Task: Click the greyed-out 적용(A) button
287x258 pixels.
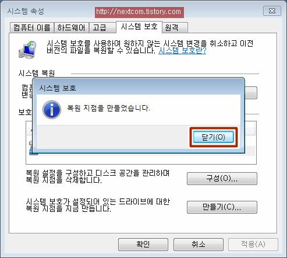Action: point(253,245)
